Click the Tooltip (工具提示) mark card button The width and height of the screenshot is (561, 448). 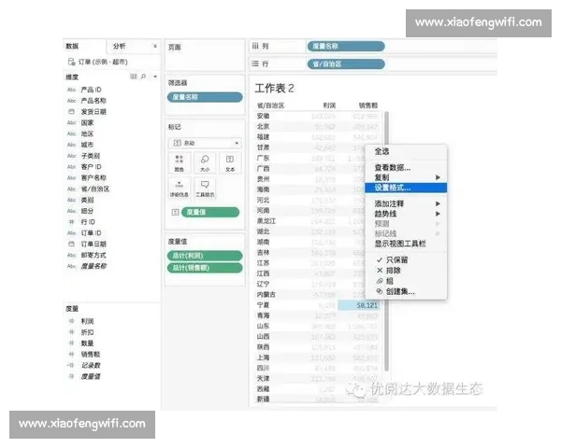point(205,189)
